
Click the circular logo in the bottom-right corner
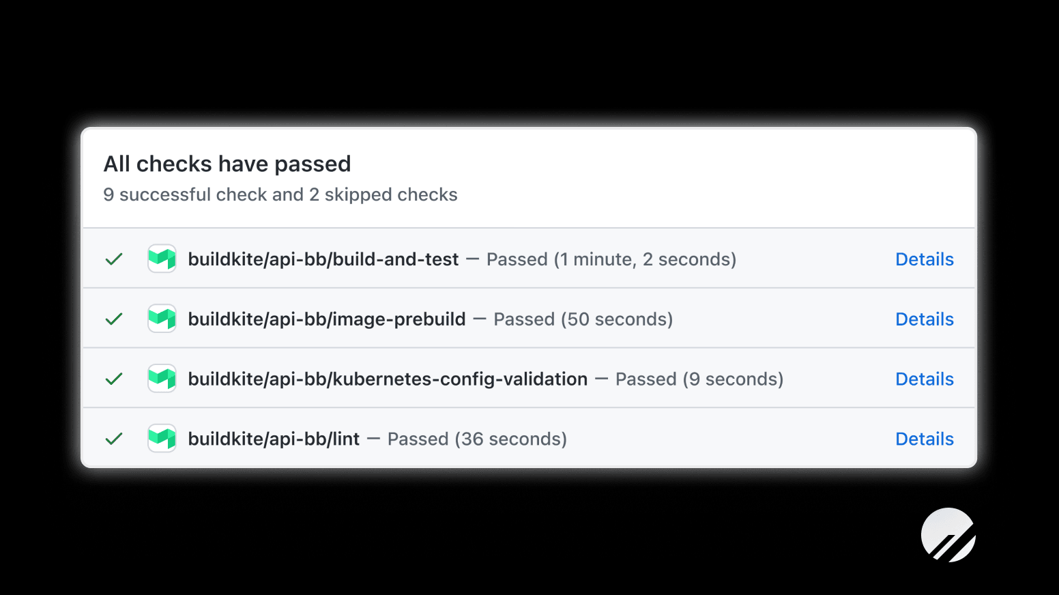[948, 534]
